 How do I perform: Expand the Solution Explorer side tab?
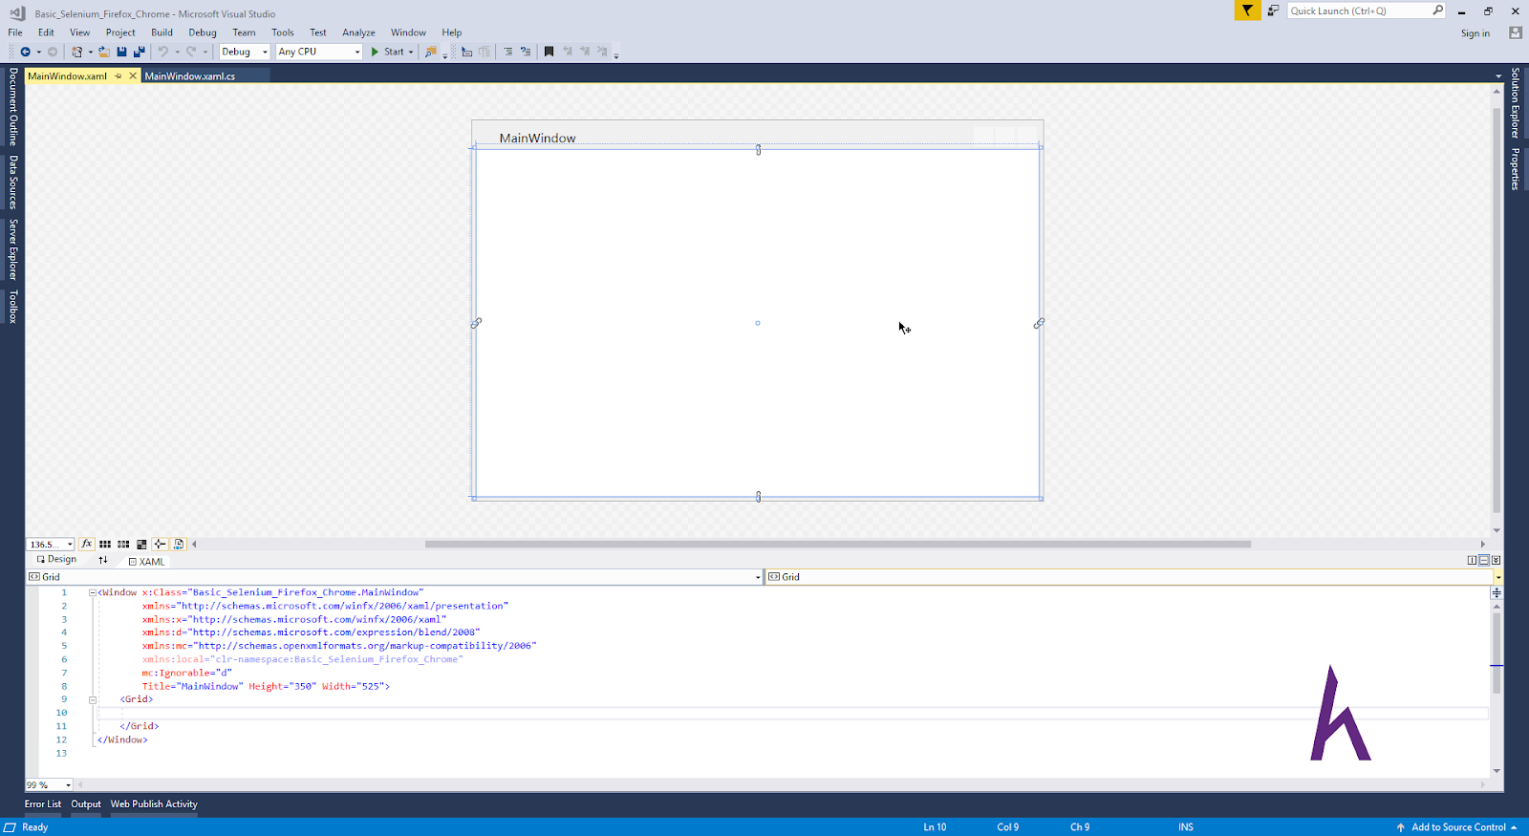pyautogui.click(x=1516, y=103)
